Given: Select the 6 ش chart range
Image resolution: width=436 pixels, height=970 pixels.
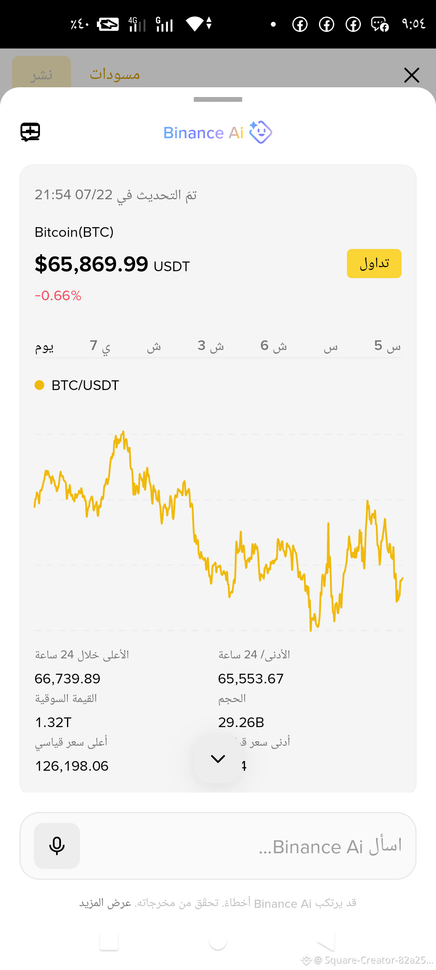Looking at the screenshot, I should point(274,346).
